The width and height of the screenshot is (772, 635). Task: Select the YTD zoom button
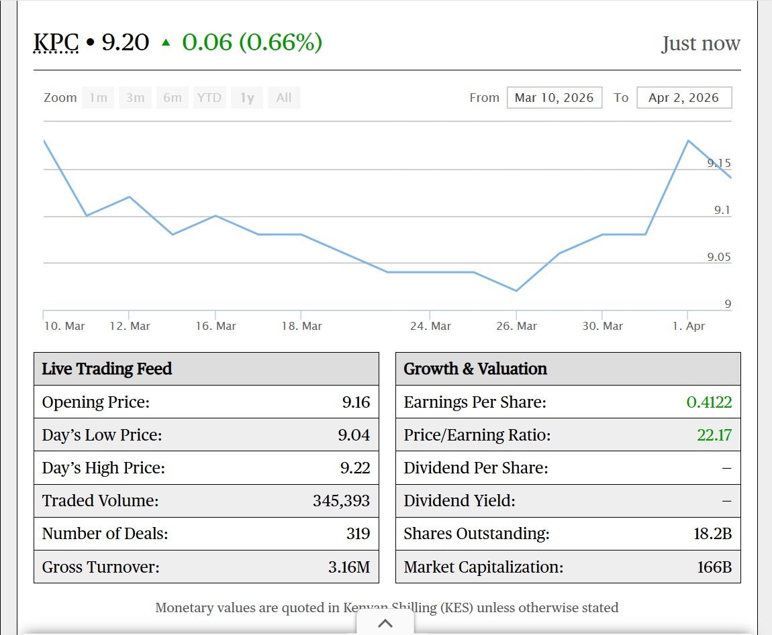[x=209, y=97]
